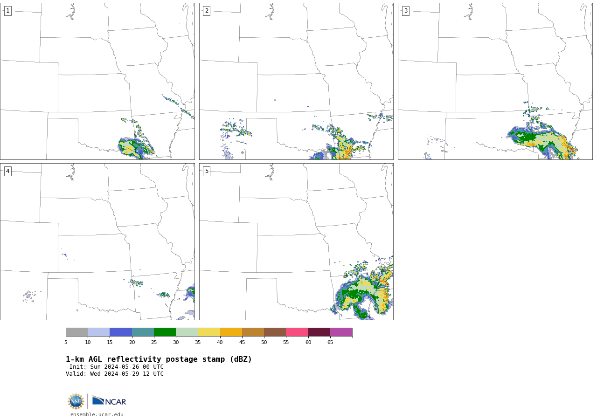Open ensemble member 5 reflectivity map
This screenshot has width=597, height=420.
point(296,241)
